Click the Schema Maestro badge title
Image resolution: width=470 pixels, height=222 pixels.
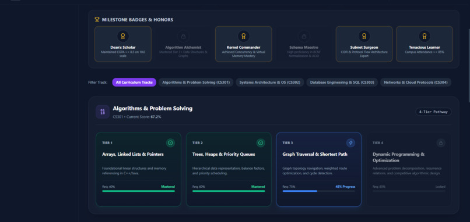click(304, 47)
